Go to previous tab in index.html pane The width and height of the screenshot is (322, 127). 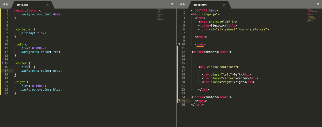point(180,5)
